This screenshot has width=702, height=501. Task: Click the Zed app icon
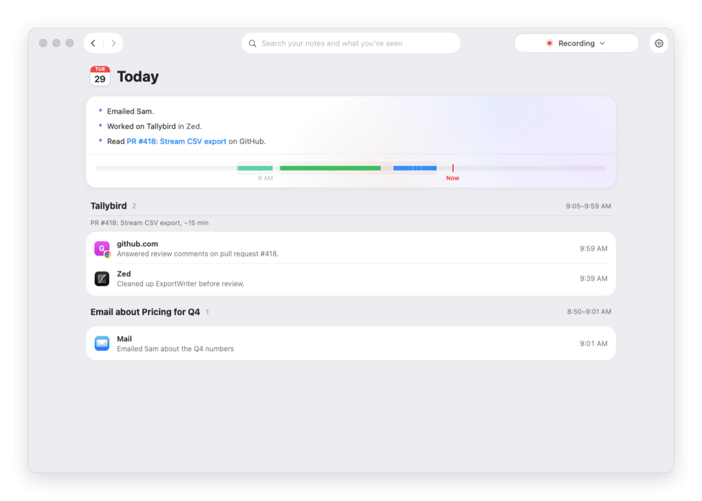tap(102, 279)
